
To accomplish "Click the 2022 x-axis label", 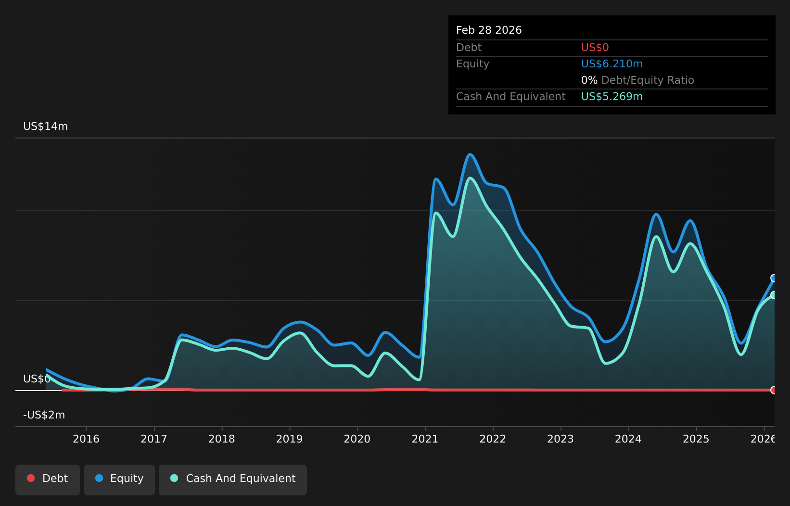I will [493, 439].
